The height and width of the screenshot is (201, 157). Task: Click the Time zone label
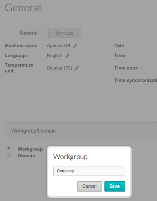126,68
